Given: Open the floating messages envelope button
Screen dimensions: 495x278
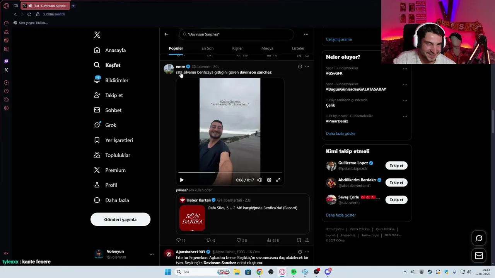Looking at the screenshot, I should (479, 256).
